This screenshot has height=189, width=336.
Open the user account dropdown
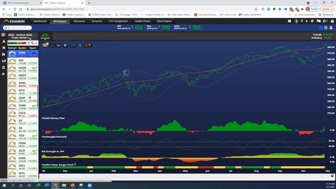pos(325,21)
